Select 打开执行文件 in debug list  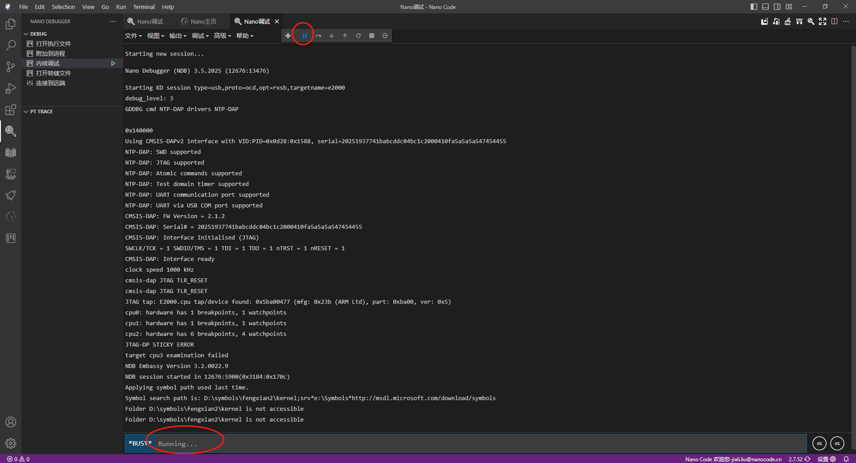71,44
